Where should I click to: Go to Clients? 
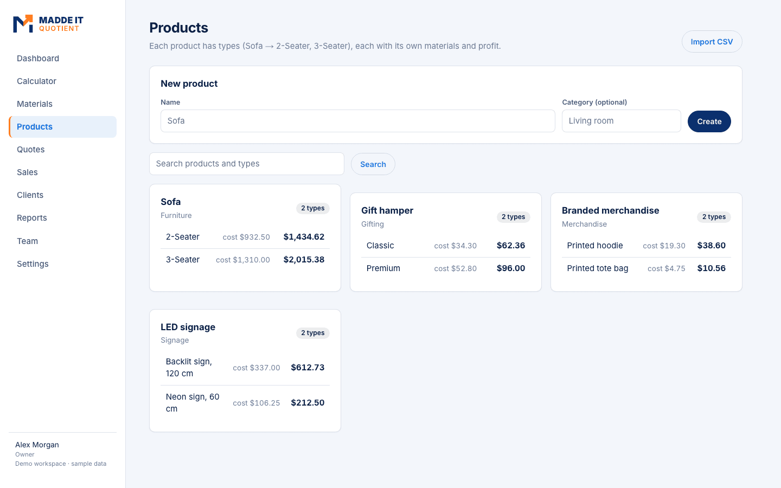62,195
